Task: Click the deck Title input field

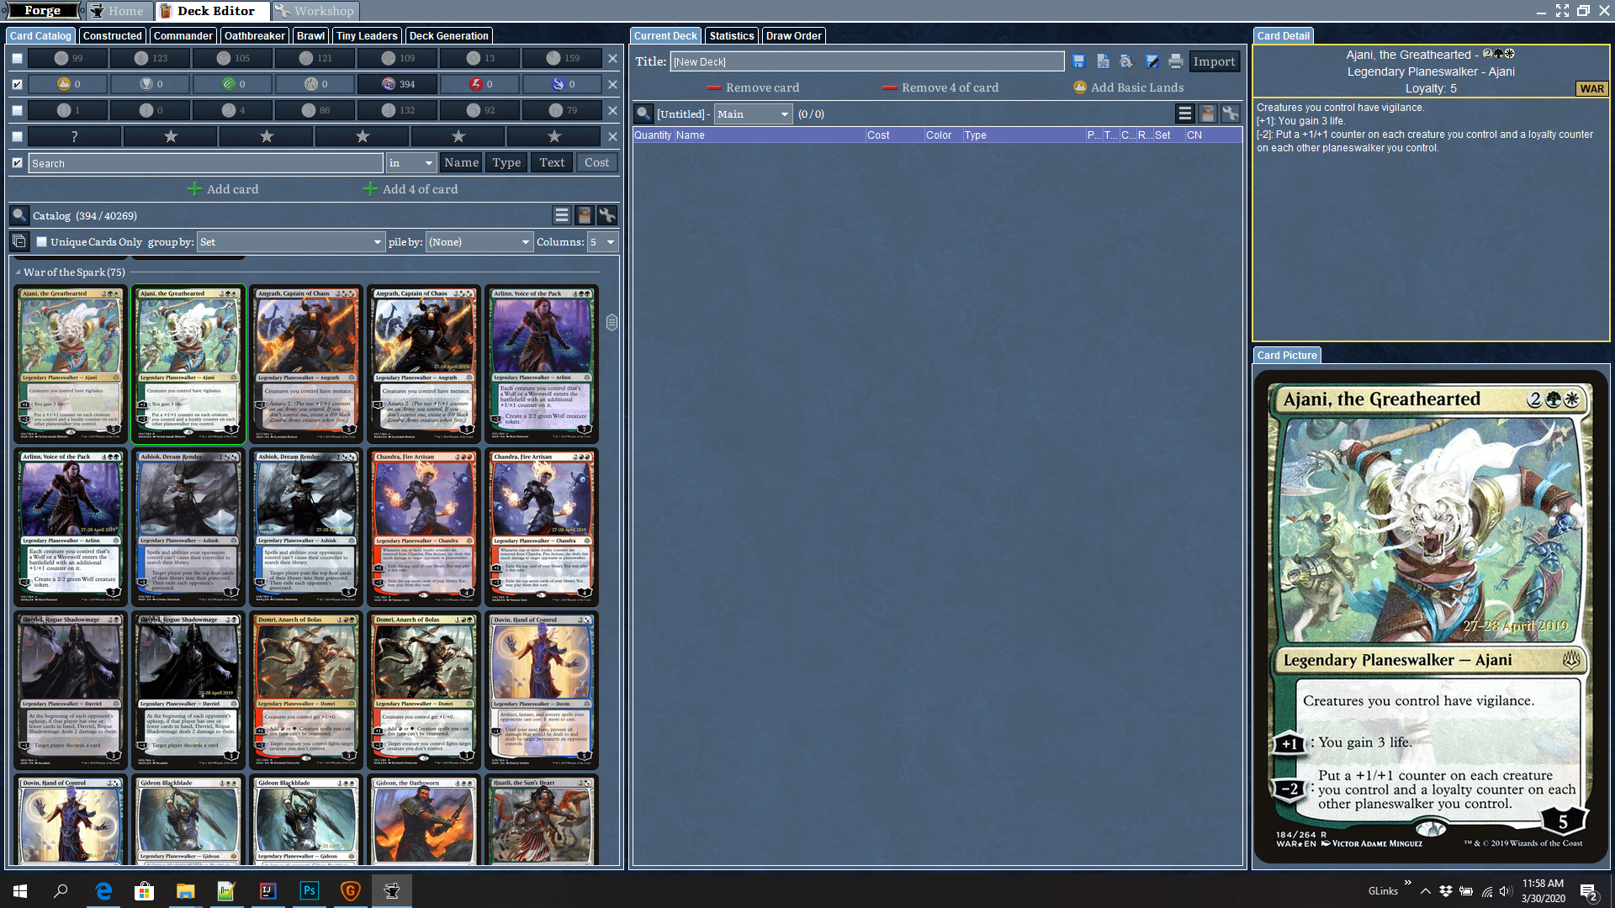Action: click(x=866, y=61)
